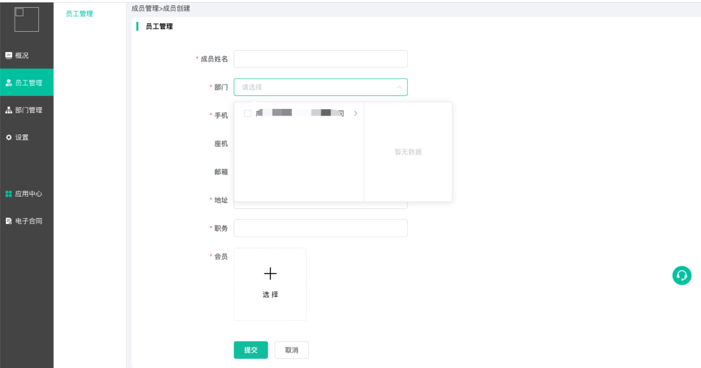
Task: Focus the 成员姓名 input field
Action: pyautogui.click(x=321, y=59)
